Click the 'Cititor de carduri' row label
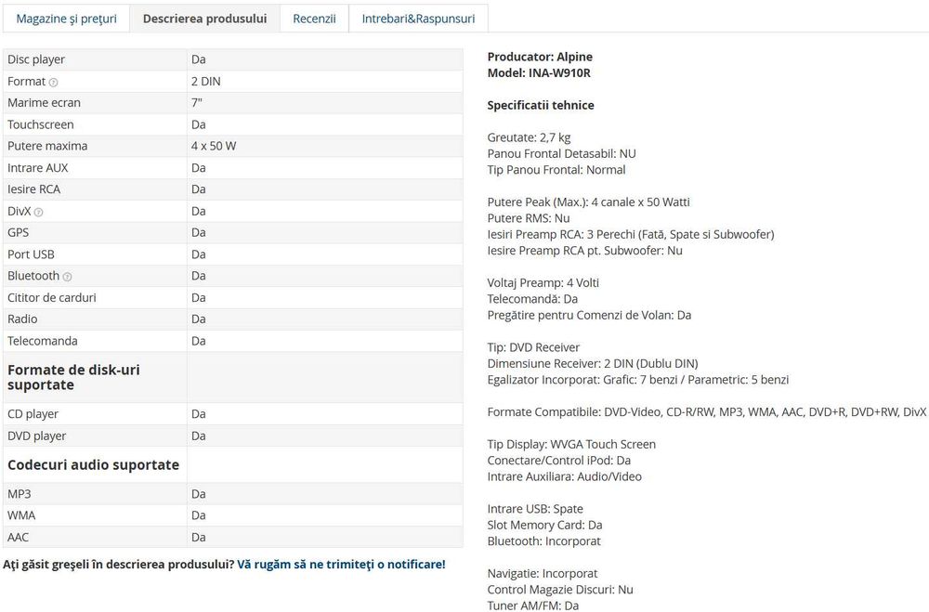Image resolution: width=929 pixels, height=612 pixels. tap(51, 297)
